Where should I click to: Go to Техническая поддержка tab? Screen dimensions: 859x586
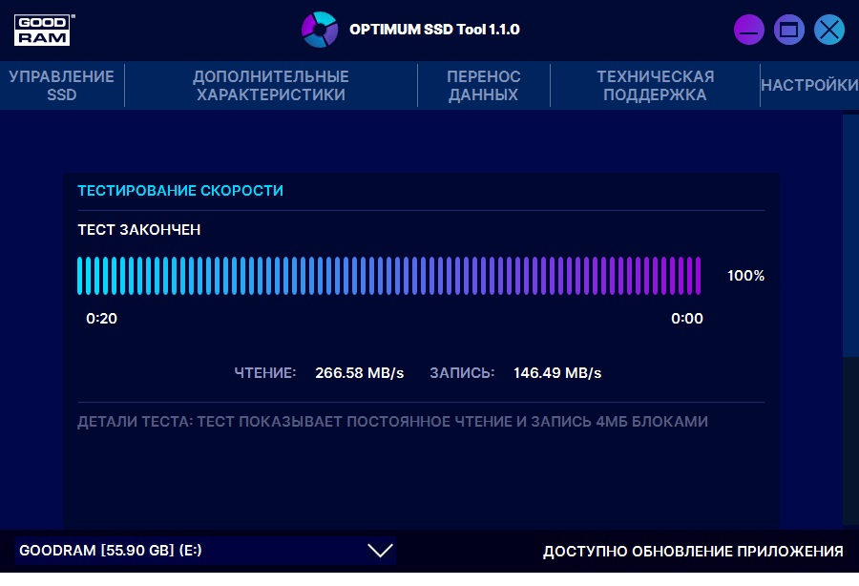(655, 86)
